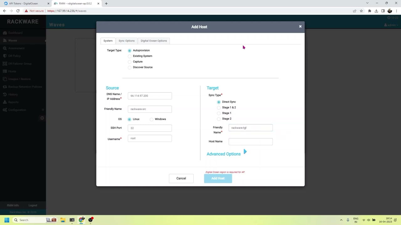Screen dimensions: 401x225
Task: Click the Not secure warning icon
Action: (26, 11)
